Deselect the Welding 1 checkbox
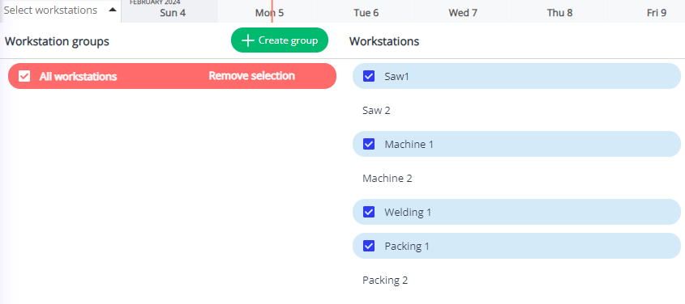This screenshot has width=685, height=304. pyautogui.click(x=369, y=212)
